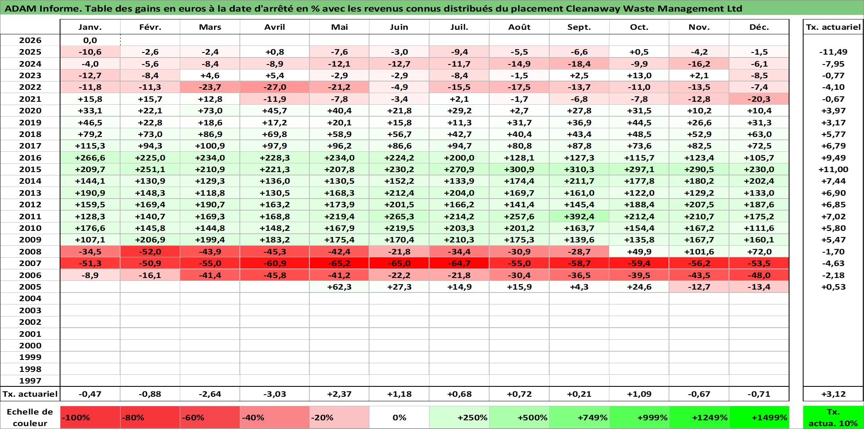Image resolution: width=864 pixels, height=429 pixels.
Task: Click the +101,6 cell in Nov. 2008
Action: pyautogui.click(x=699, y=252)
